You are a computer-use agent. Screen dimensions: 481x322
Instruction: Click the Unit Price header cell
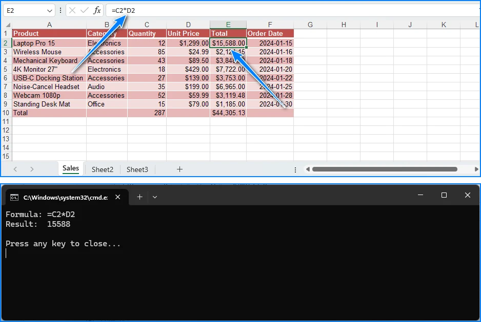(188, 33)
